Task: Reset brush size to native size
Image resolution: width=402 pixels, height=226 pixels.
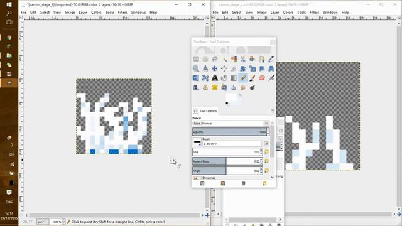Action: [266, 152]
